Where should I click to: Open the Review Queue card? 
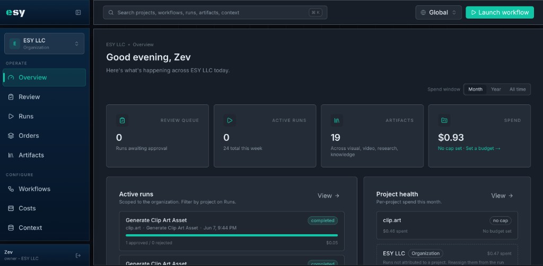(x=157, y=136)
